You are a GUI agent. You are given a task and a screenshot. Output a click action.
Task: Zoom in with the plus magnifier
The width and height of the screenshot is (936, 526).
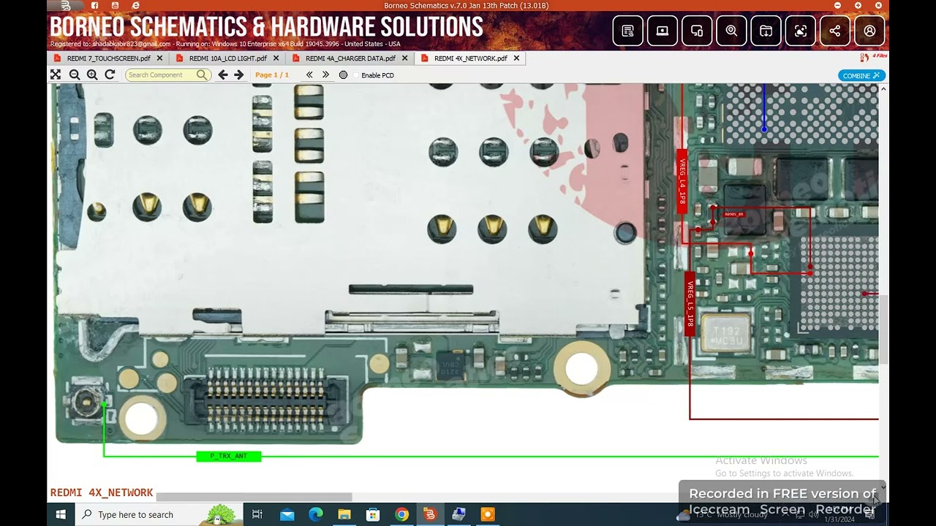(92, 75)
